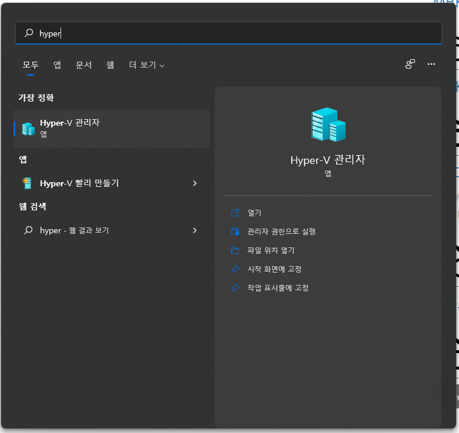The image size is (459, 433).
Task: Click the large Hyper-V 관리자 icon in preview pane
Action: pyautogui.click(x=329, y=125)
